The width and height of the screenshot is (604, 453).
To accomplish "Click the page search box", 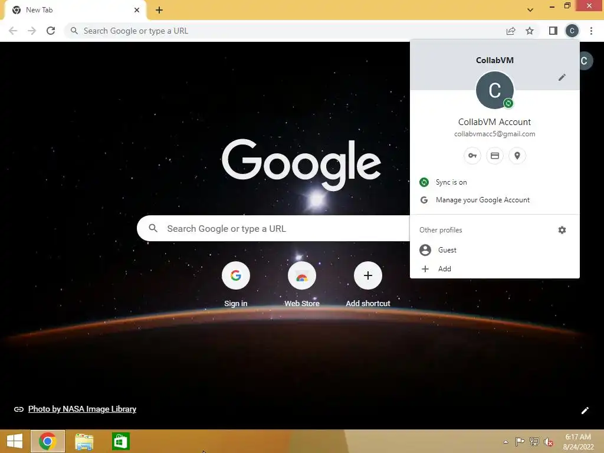I will click(x=274, y=228).
